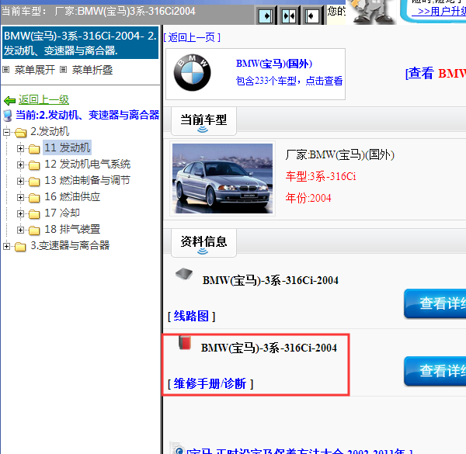Click the blue current-node icon beside 当前:2.发动机

click(8, 116)
